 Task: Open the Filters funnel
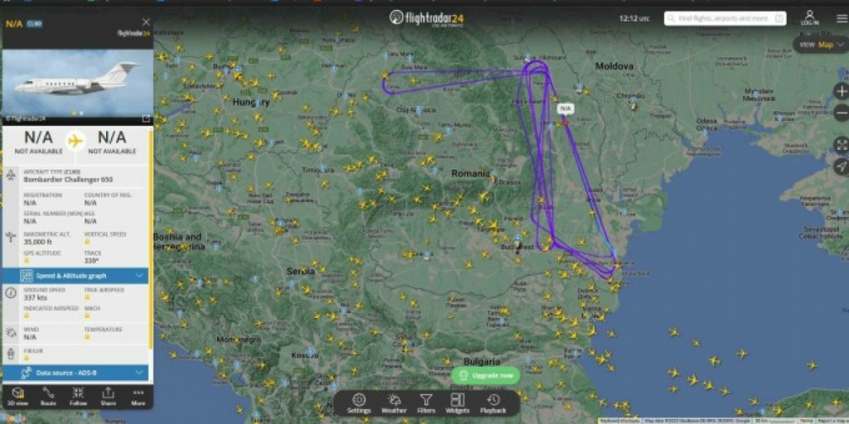[x=426, y=403]
